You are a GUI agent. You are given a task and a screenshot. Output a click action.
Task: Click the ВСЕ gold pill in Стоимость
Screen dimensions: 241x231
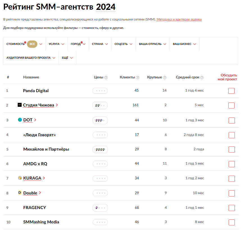click(x=32, y=44)
